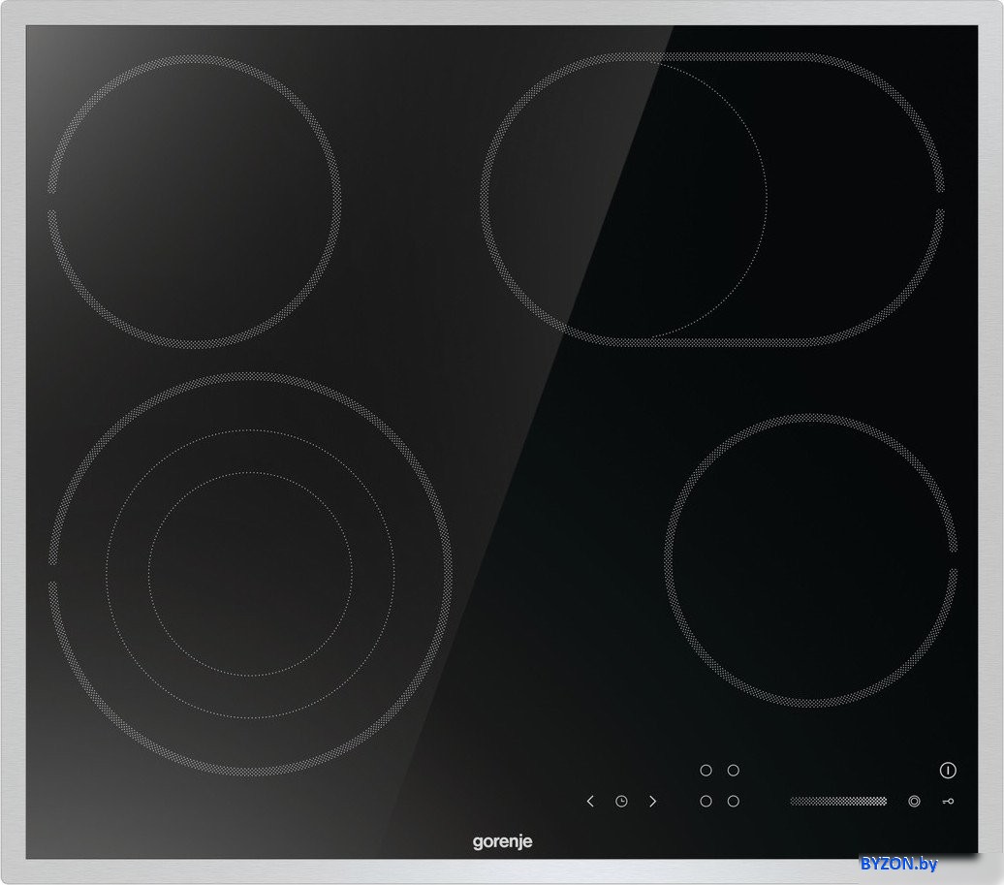Tap the key-shaped child lock icon
The image size is (1004, 885).
coord(948,801)
